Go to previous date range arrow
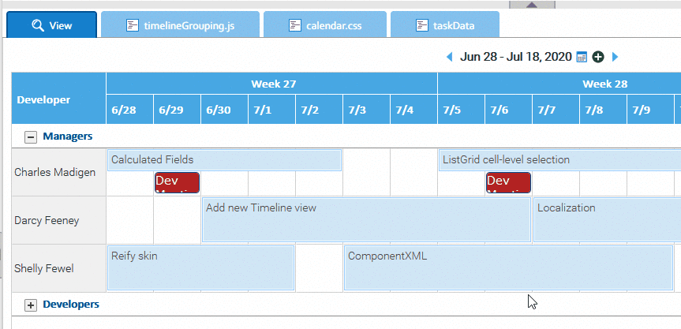This screenshot has height=329, width=681. click(450, 57)
